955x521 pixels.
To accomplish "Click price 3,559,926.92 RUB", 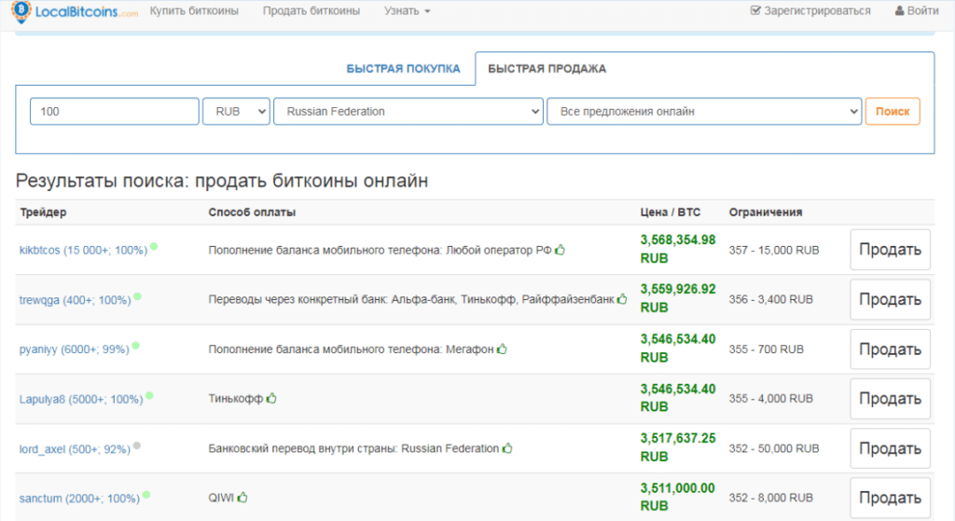I will [x=678, y=298].
